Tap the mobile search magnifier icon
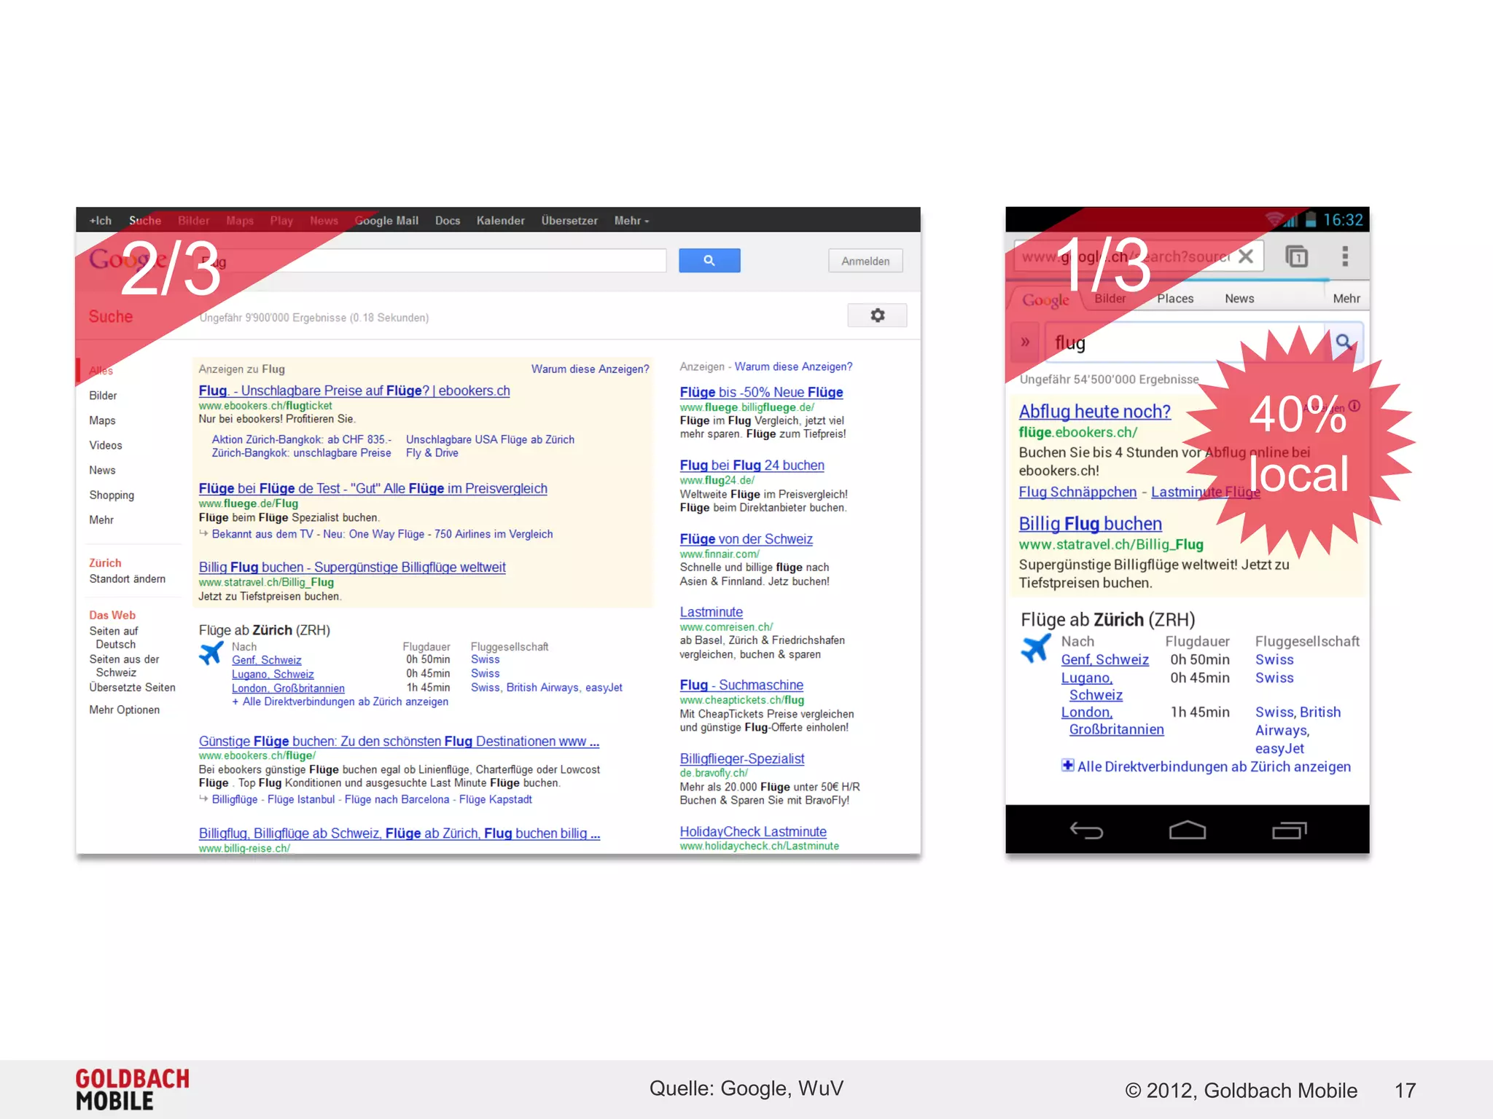Screen dimensions: 1493x1119 click(x=1344, y=342)
